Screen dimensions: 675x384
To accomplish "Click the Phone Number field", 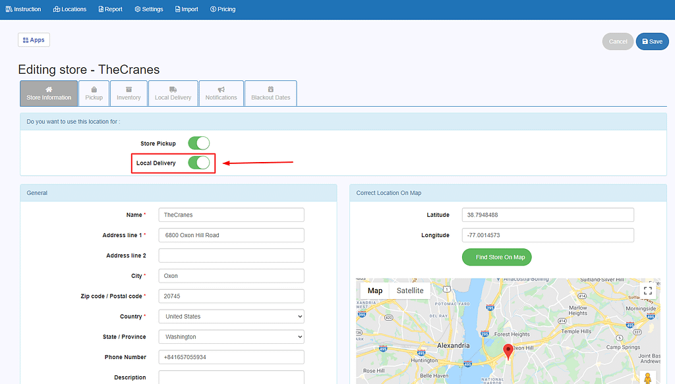I will (231, 357).
